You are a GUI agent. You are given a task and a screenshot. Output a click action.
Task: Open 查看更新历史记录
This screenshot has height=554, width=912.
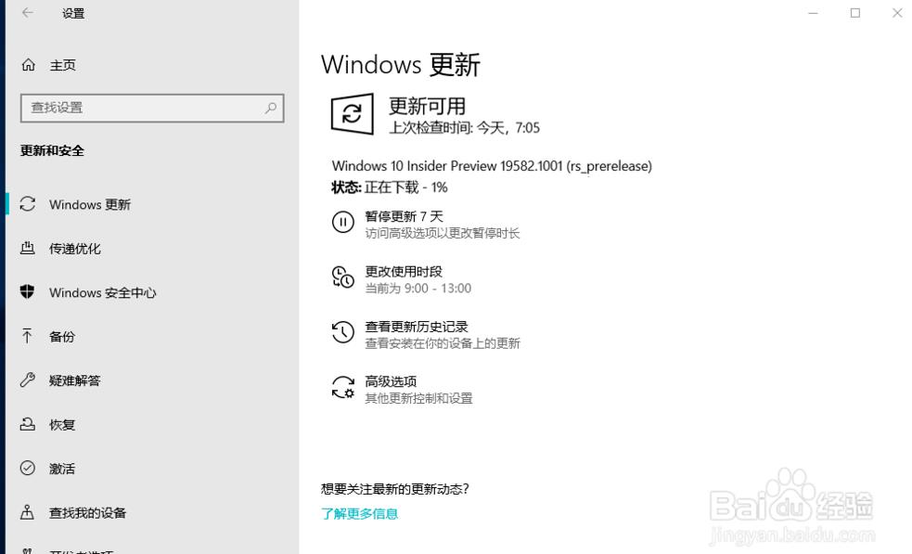point(417,327)
